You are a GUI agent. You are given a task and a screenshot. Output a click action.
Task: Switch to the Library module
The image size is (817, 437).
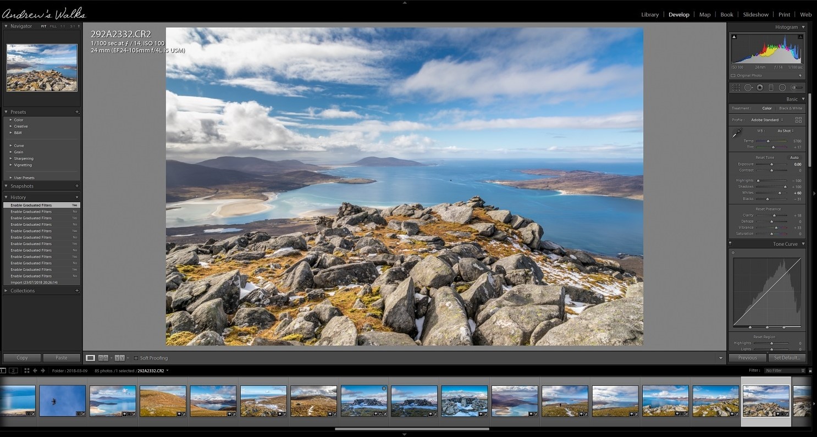649,15
